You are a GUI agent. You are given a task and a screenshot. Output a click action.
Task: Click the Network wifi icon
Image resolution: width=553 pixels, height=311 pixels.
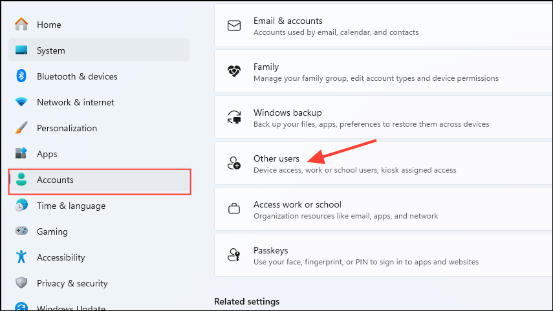(x=21, y=102)
